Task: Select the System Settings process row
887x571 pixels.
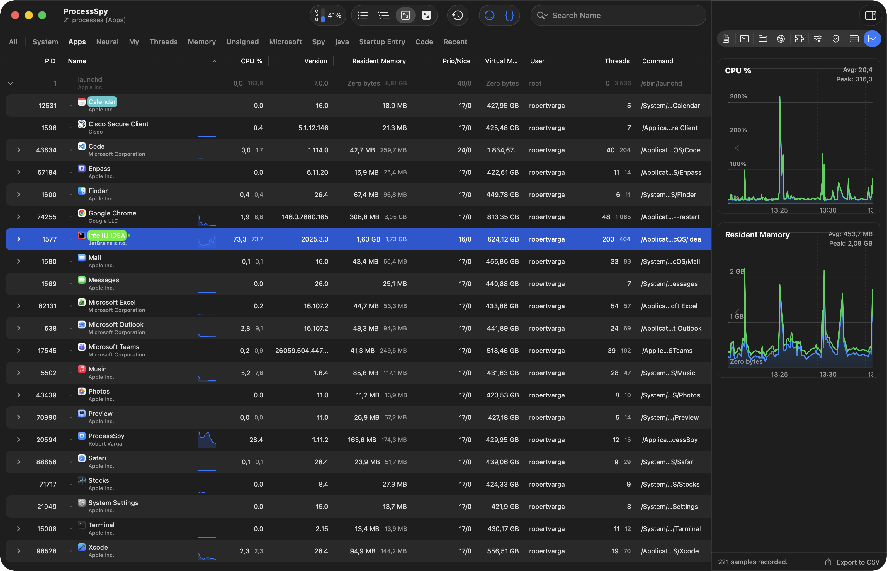Action: [x=358, y=507]
